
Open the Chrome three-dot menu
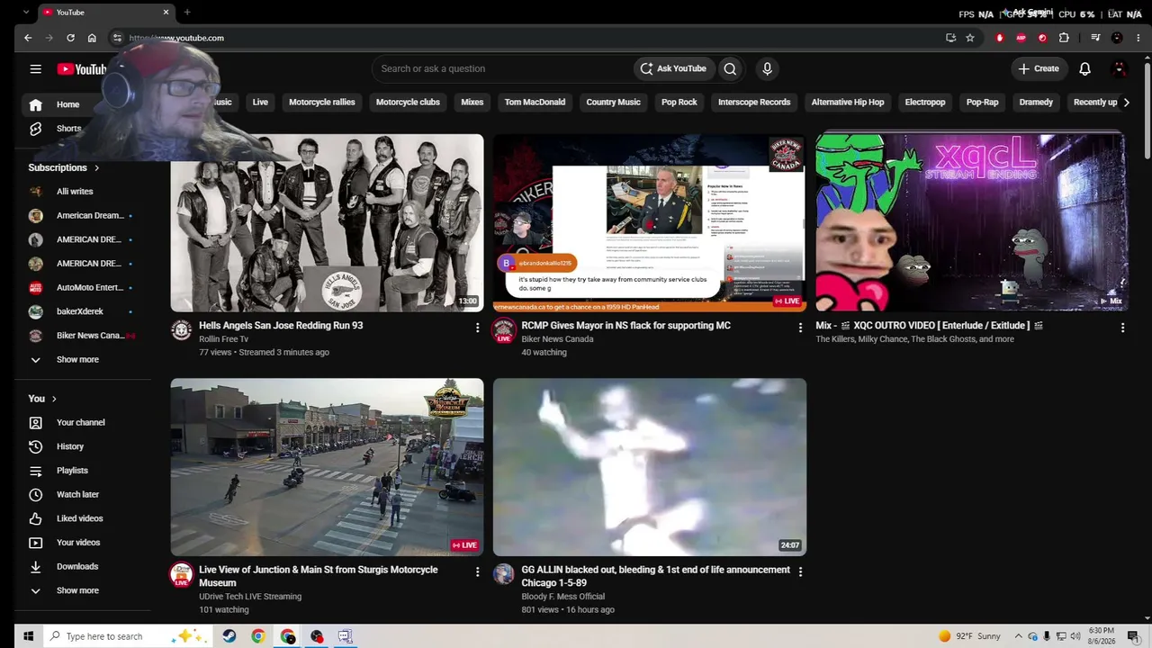tap(1138, 38)
